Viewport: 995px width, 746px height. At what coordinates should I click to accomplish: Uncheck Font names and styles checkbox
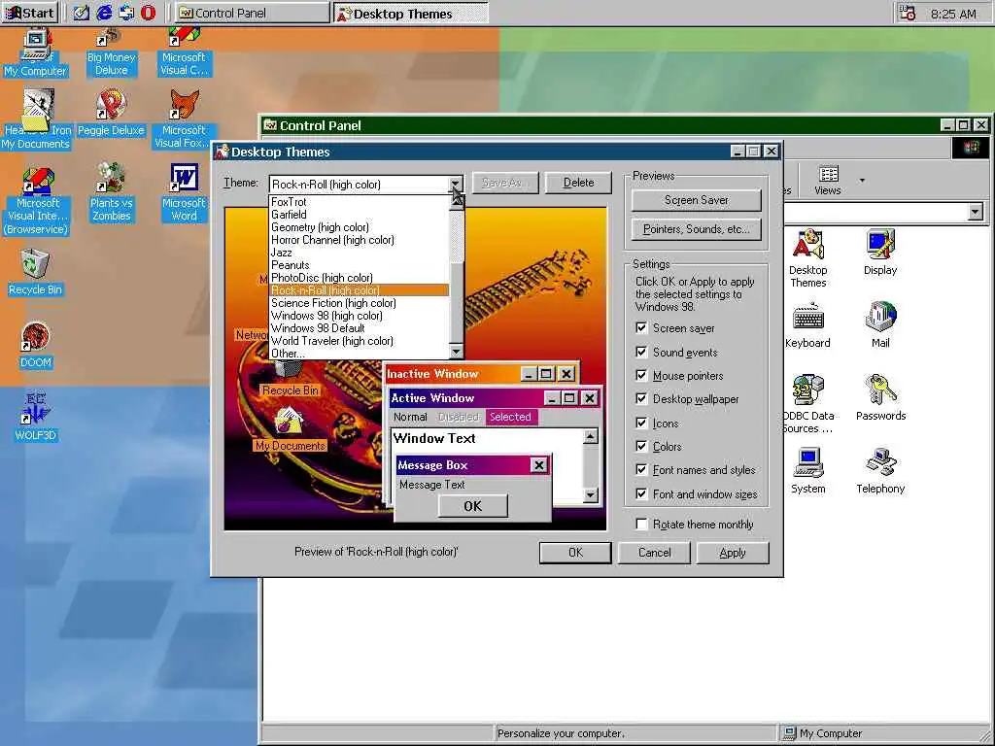[641, 469]
